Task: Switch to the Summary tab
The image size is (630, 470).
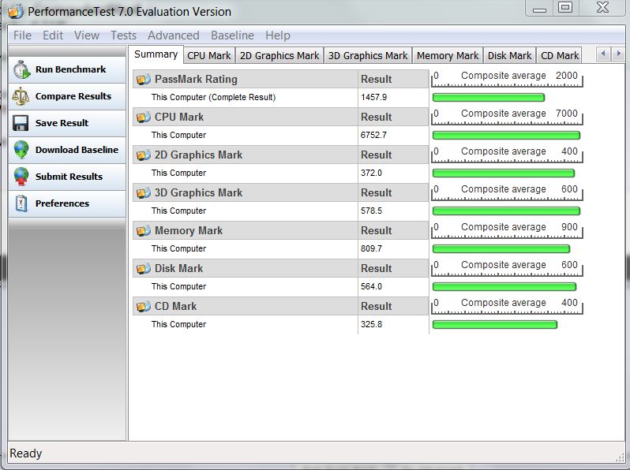Action: click(x=156, y=54)
